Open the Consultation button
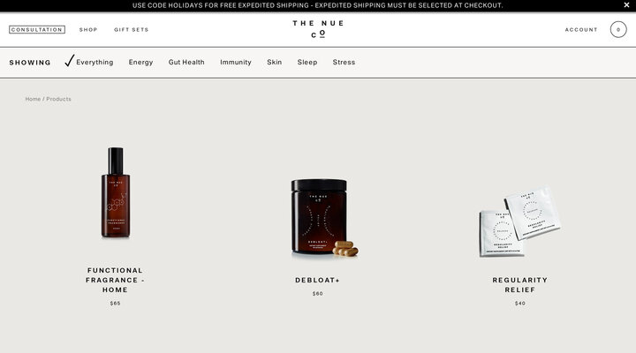Image resolution: width=636 pixels, height=353 pixels. tap(37, 30)
